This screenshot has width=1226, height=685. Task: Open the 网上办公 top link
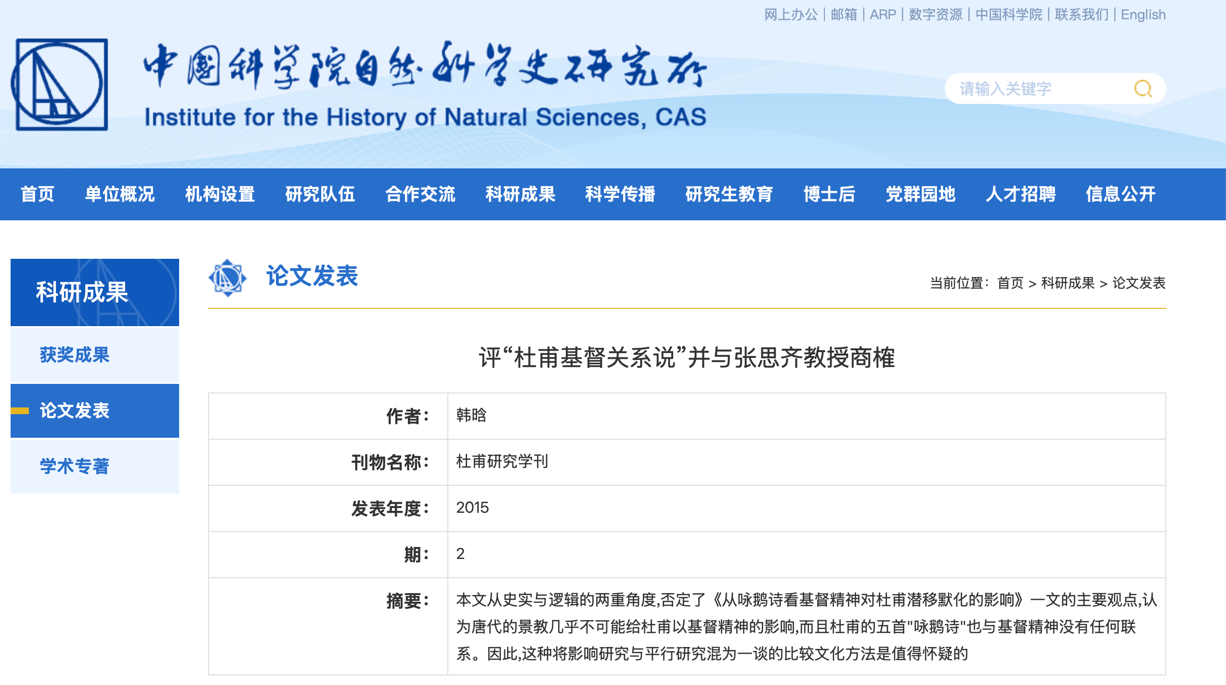click(x=791, y=14)
